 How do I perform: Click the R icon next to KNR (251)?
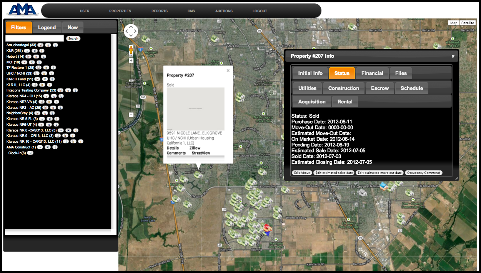point(35,51)
